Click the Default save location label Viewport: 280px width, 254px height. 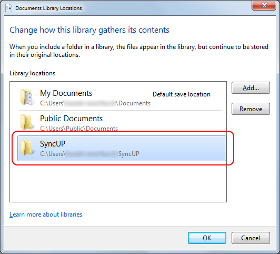182,94
